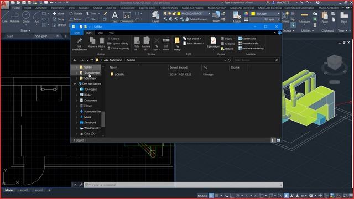This screenshot has height=199, width=354.
Task: Open Explorer address bar history dropdown
Action: click(x=225, y=60)
